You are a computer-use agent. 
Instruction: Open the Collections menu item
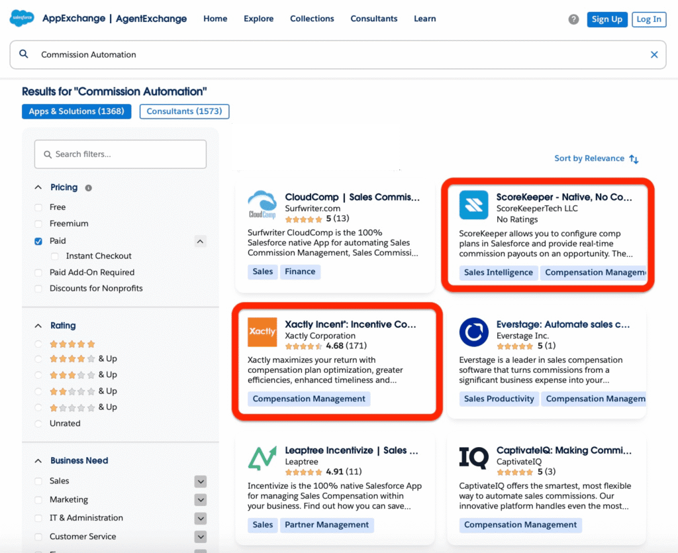tap(312, 19)
